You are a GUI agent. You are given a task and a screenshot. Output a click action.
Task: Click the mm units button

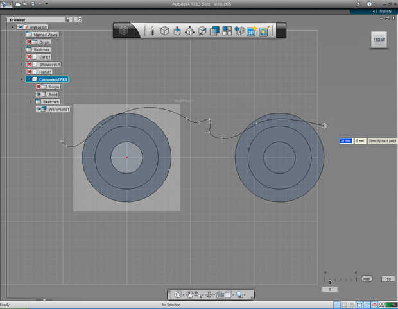367,279
